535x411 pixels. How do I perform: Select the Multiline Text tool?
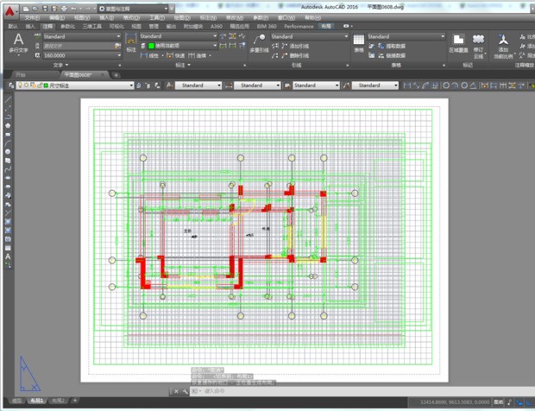click(x=18, y=44)
